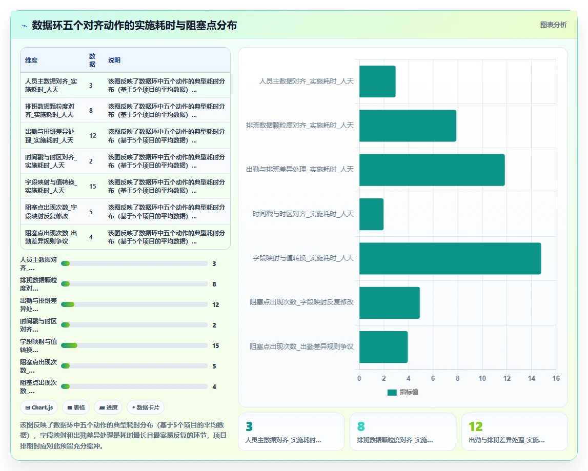Click the 维度 column header
Viewport: 588px width, 471px height.
click(x=31, y=60)
